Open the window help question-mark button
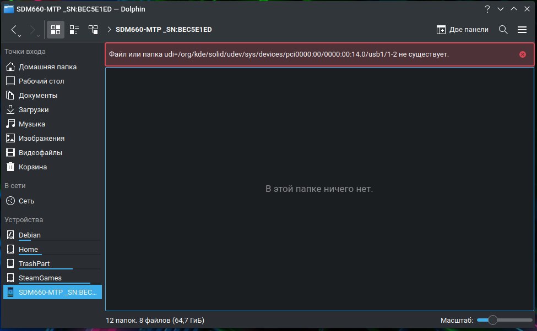Viewport: 537px width, 331px height. (x=487, y=9)
